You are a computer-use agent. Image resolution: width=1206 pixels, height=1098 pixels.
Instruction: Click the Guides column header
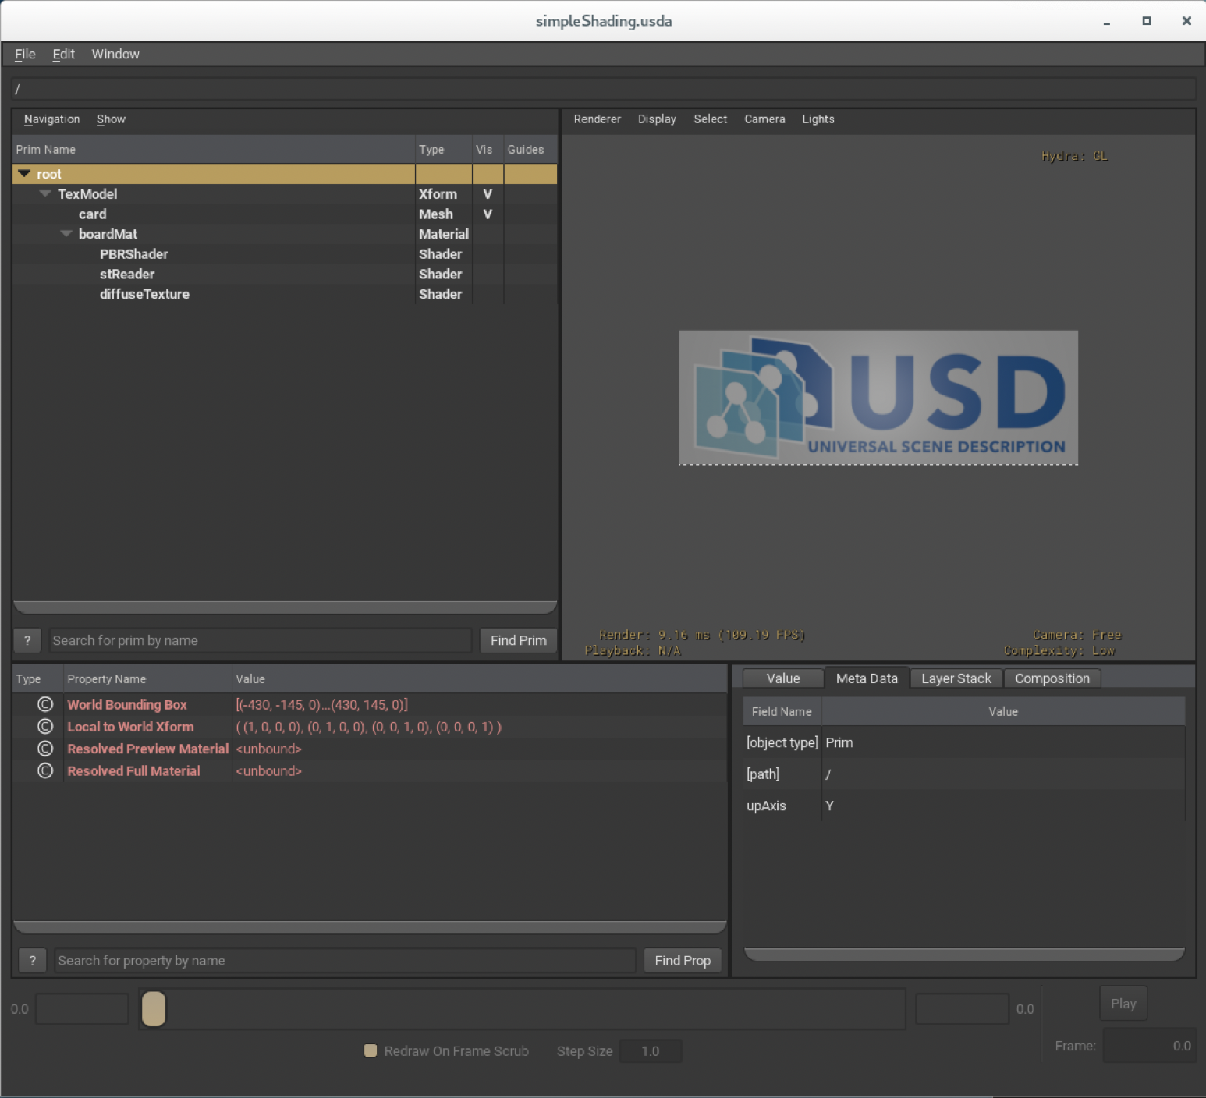[x=530, y=150]
